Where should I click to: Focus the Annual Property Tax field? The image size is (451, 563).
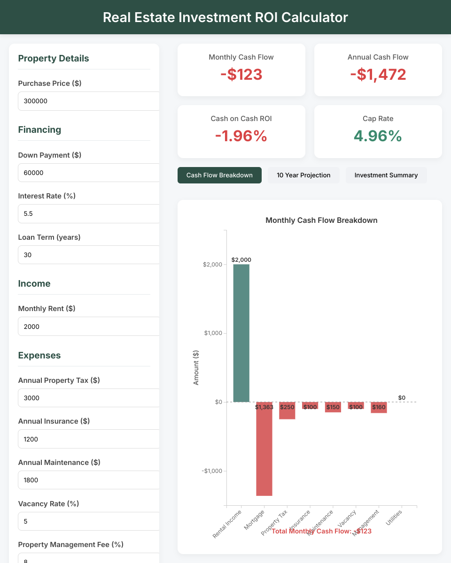click(89, 398)
